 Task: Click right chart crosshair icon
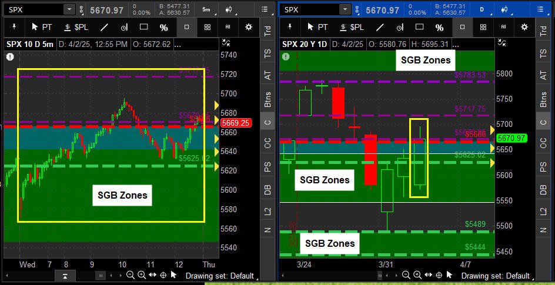[x=439, y=275]
